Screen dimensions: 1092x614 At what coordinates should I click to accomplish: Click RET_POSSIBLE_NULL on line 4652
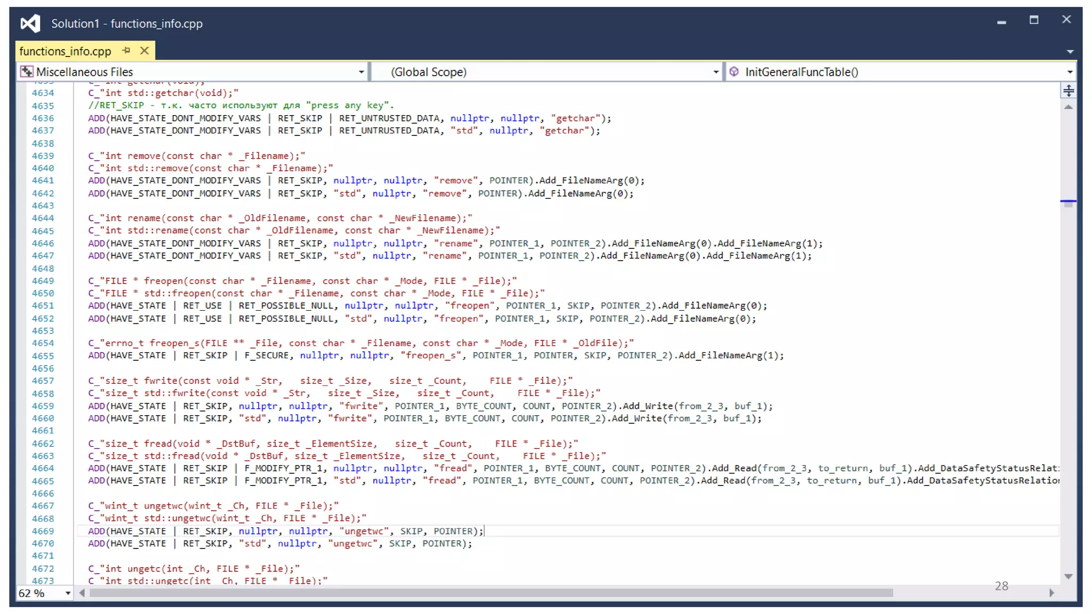point(286,319)
